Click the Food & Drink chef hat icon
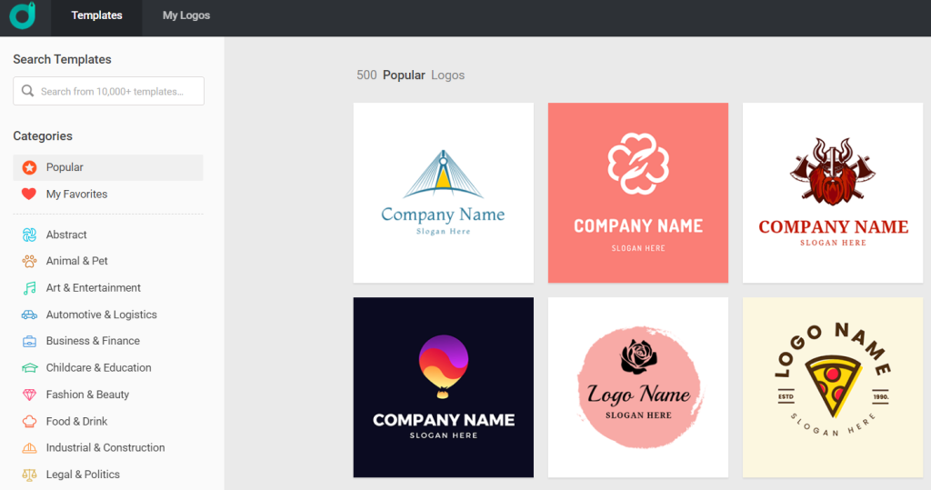Screen dimensions: 931x490 pos(29,421)
